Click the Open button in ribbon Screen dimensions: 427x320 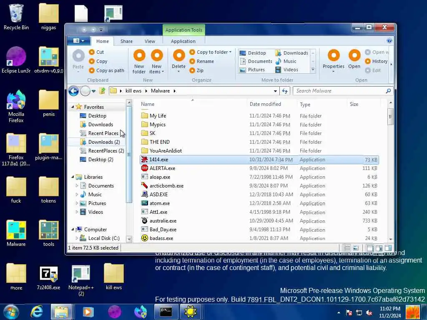pyautogui.click(x=354, y=59)
